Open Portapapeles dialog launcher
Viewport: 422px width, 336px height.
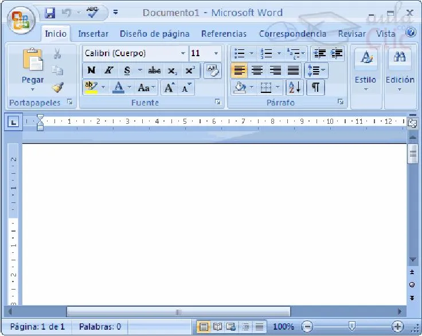(x=70, y=101)
